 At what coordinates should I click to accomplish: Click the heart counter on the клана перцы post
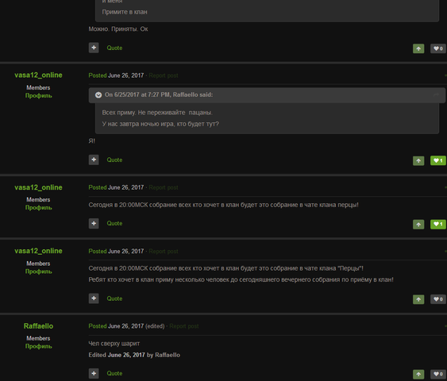pyautogui.click(x=438, y=225)
